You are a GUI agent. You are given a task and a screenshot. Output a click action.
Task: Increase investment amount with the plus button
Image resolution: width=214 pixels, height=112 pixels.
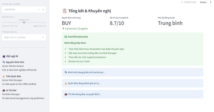43,10
